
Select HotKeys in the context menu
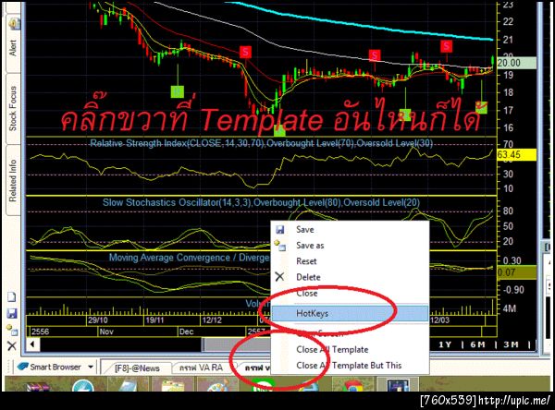(350, 313)
